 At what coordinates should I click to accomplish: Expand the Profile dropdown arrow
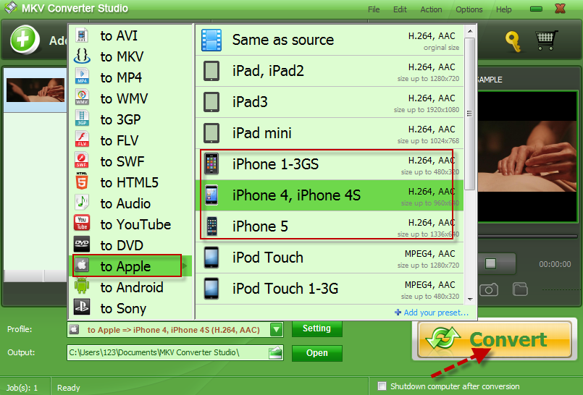pos(276,330)
